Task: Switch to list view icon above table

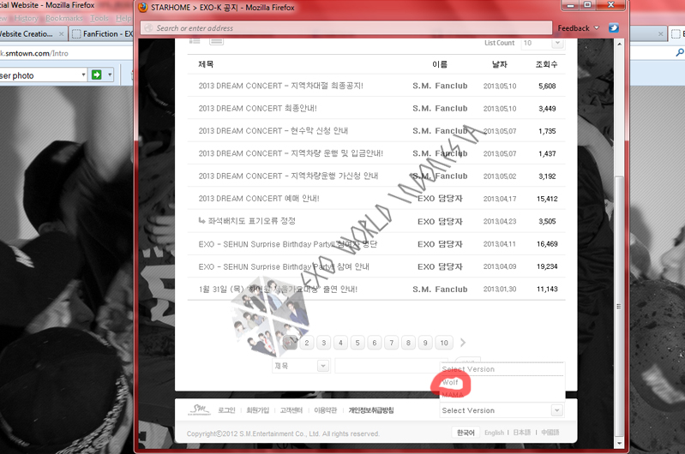Action: coord(195,41)
